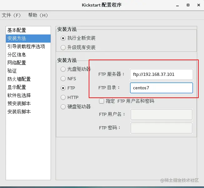Click the FTP 密码 input field
Image resolution: width=204 pixels, height=188 pixels.
(x=161, y=128)
